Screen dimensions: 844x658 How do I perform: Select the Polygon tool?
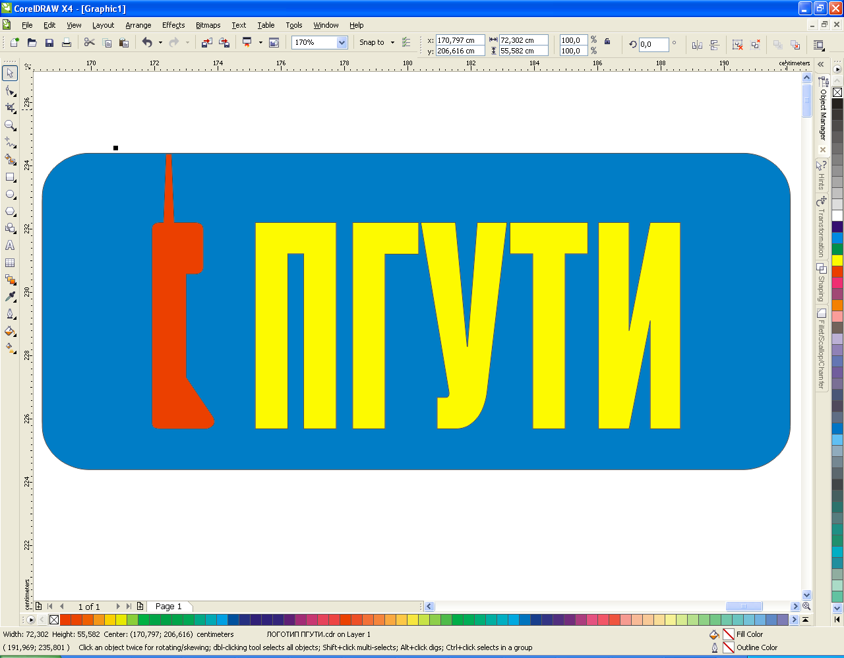click(10, 211)
